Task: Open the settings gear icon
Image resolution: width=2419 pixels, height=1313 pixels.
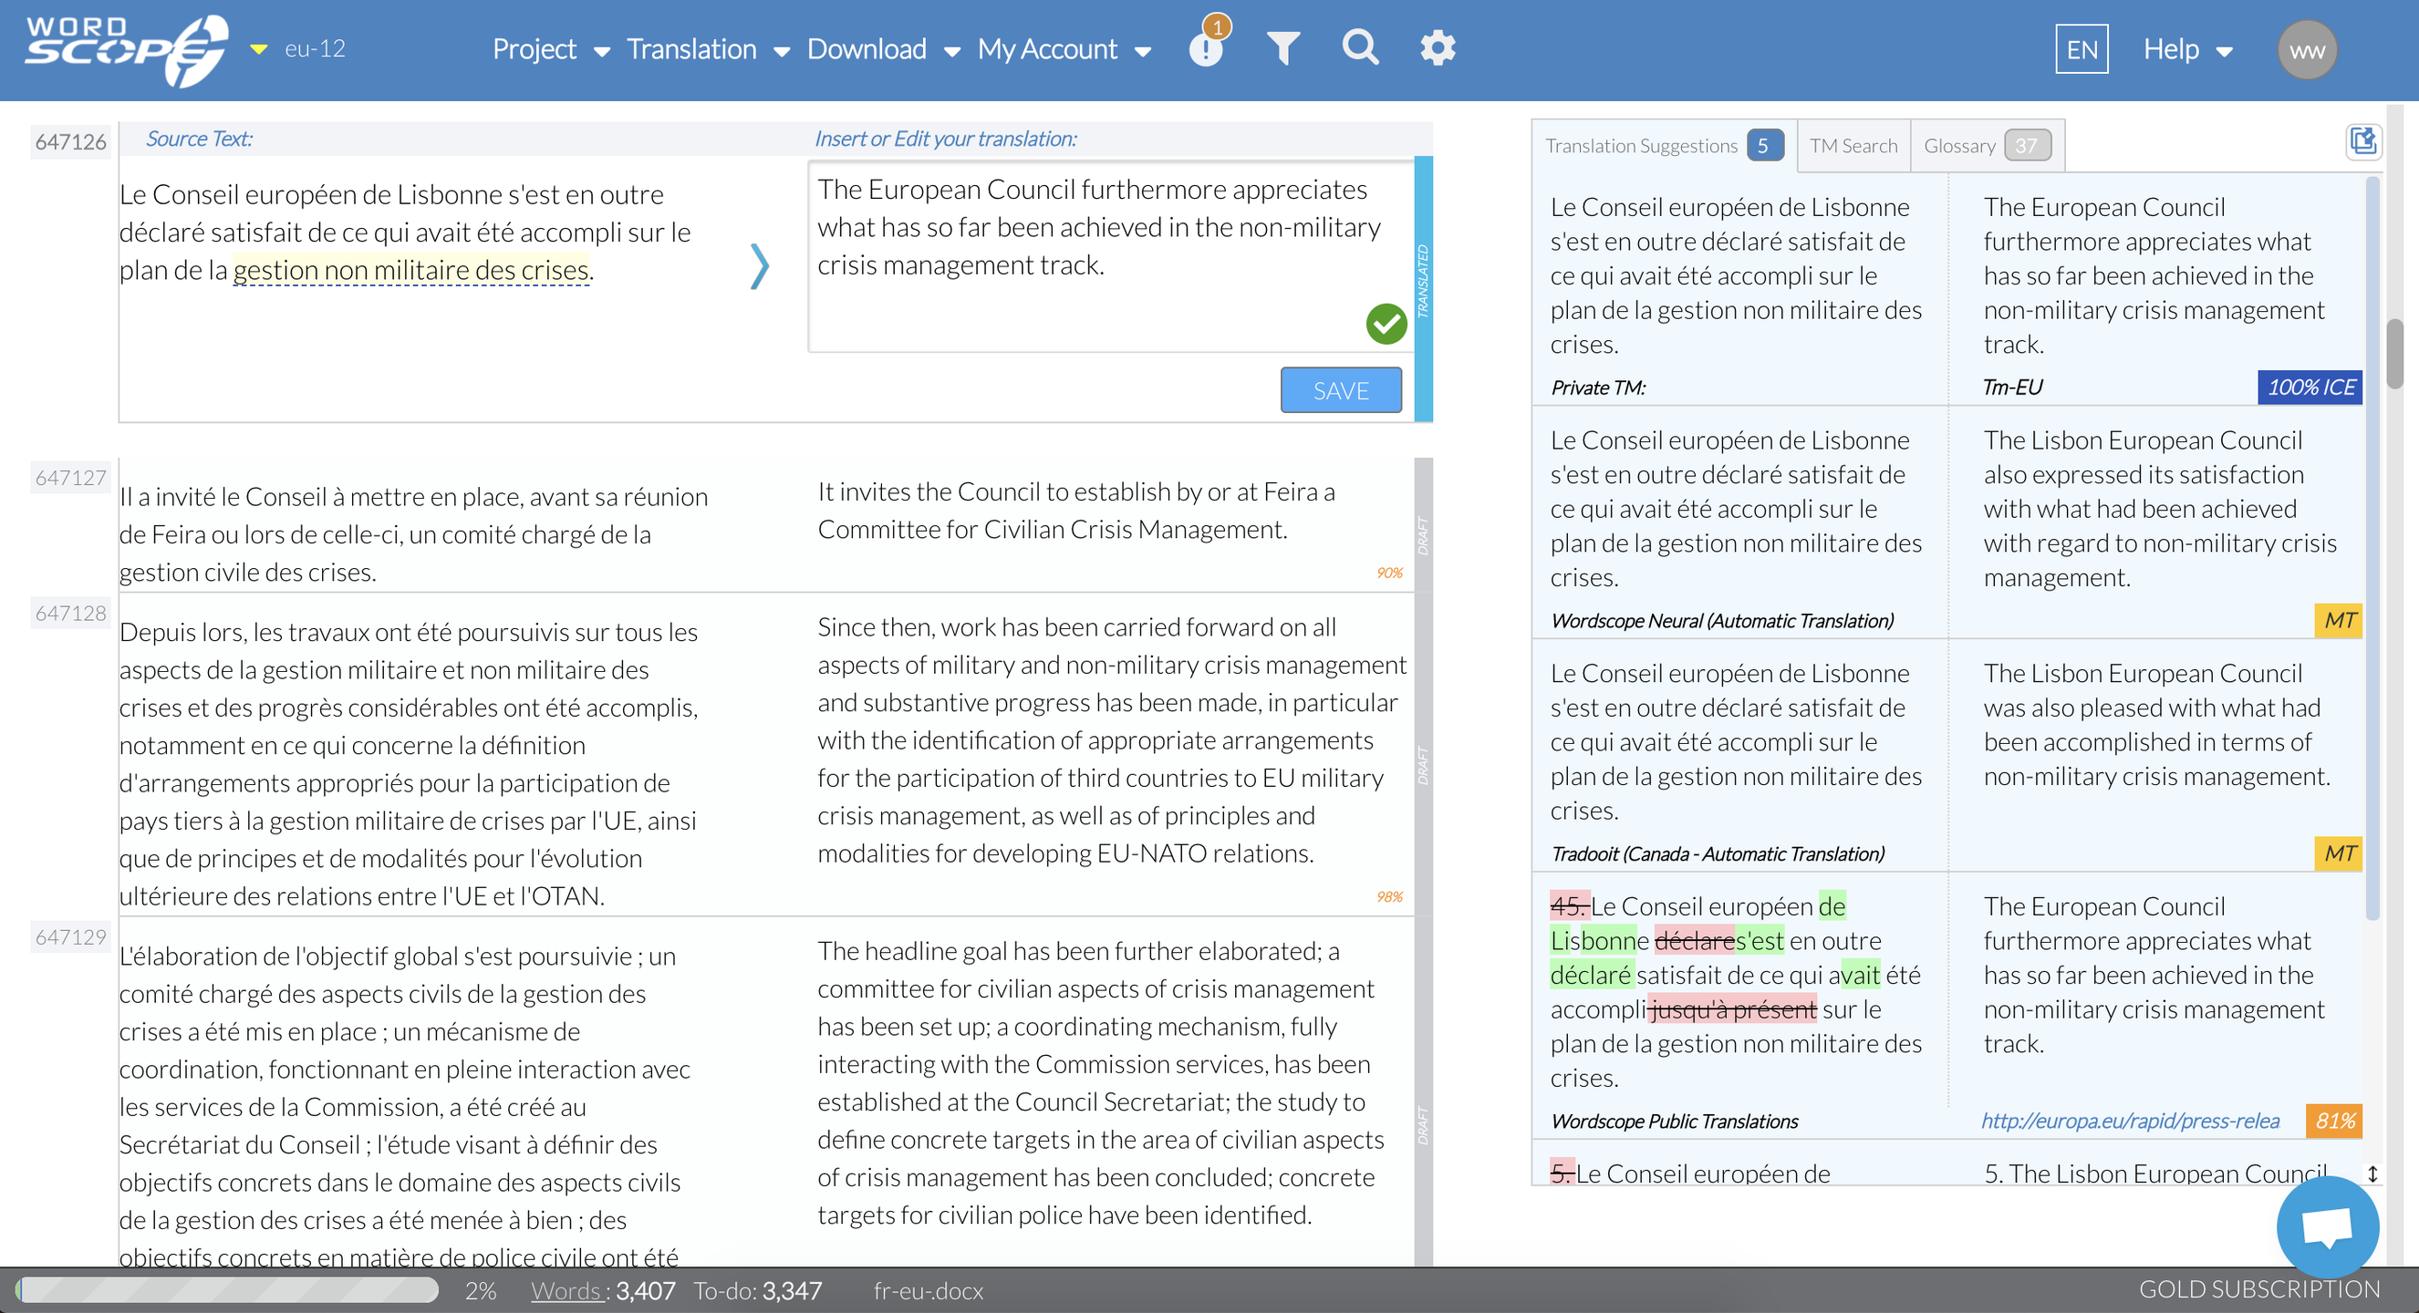Action: point(1437,47)
